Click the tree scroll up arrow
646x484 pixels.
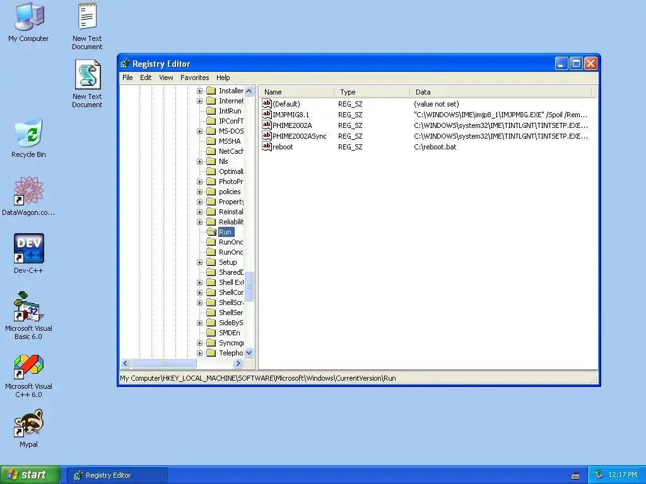249,91
